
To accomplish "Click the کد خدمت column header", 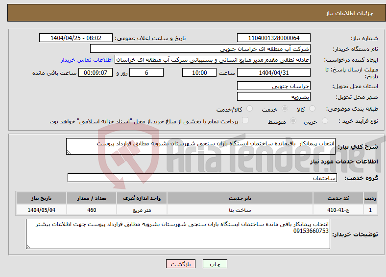I will (338, 198).
